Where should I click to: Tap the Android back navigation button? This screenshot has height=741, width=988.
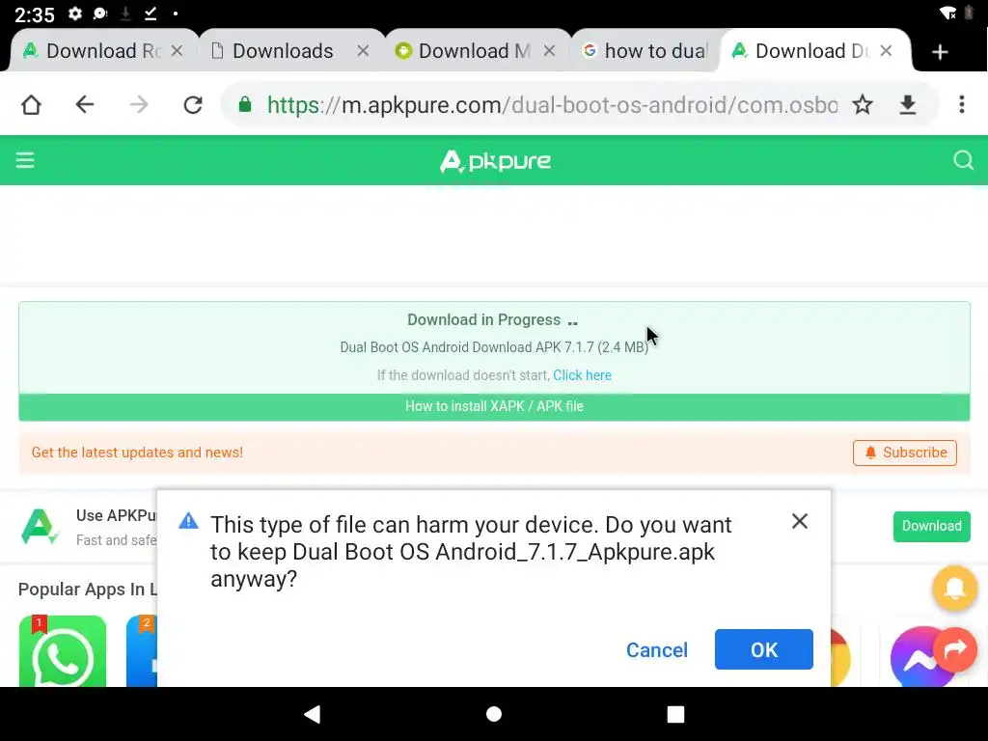tap(313, 714)
